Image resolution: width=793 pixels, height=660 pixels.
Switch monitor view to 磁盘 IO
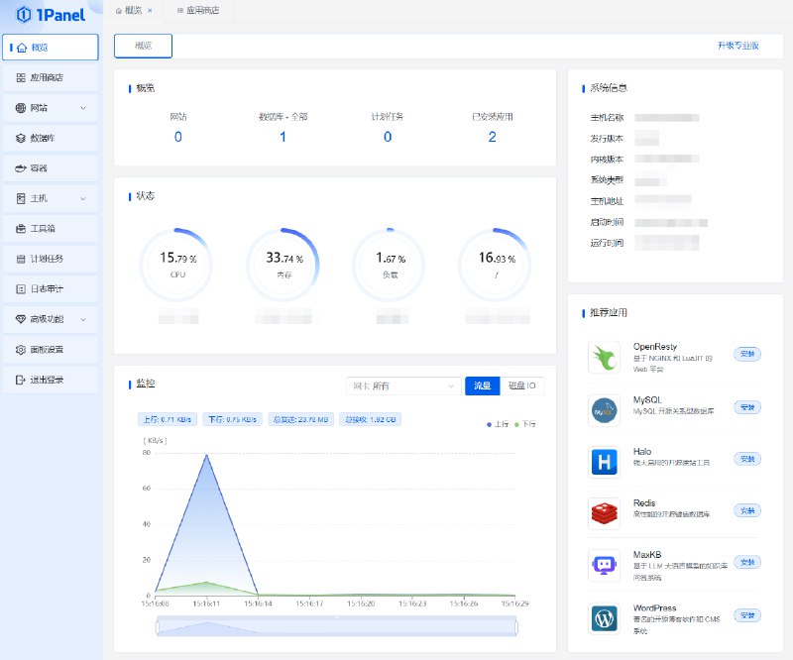click(522, 385)
